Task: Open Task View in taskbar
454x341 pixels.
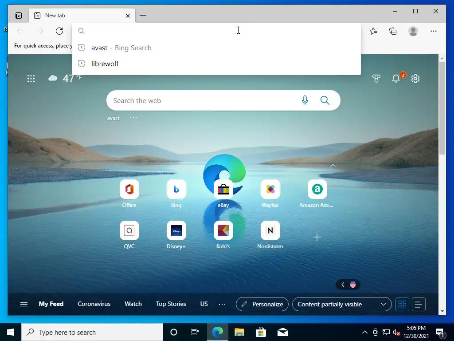Action: click(195, 332)
